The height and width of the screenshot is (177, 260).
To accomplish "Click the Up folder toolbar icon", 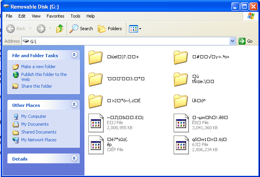I will pyautogui.click(x=60, y=29).
